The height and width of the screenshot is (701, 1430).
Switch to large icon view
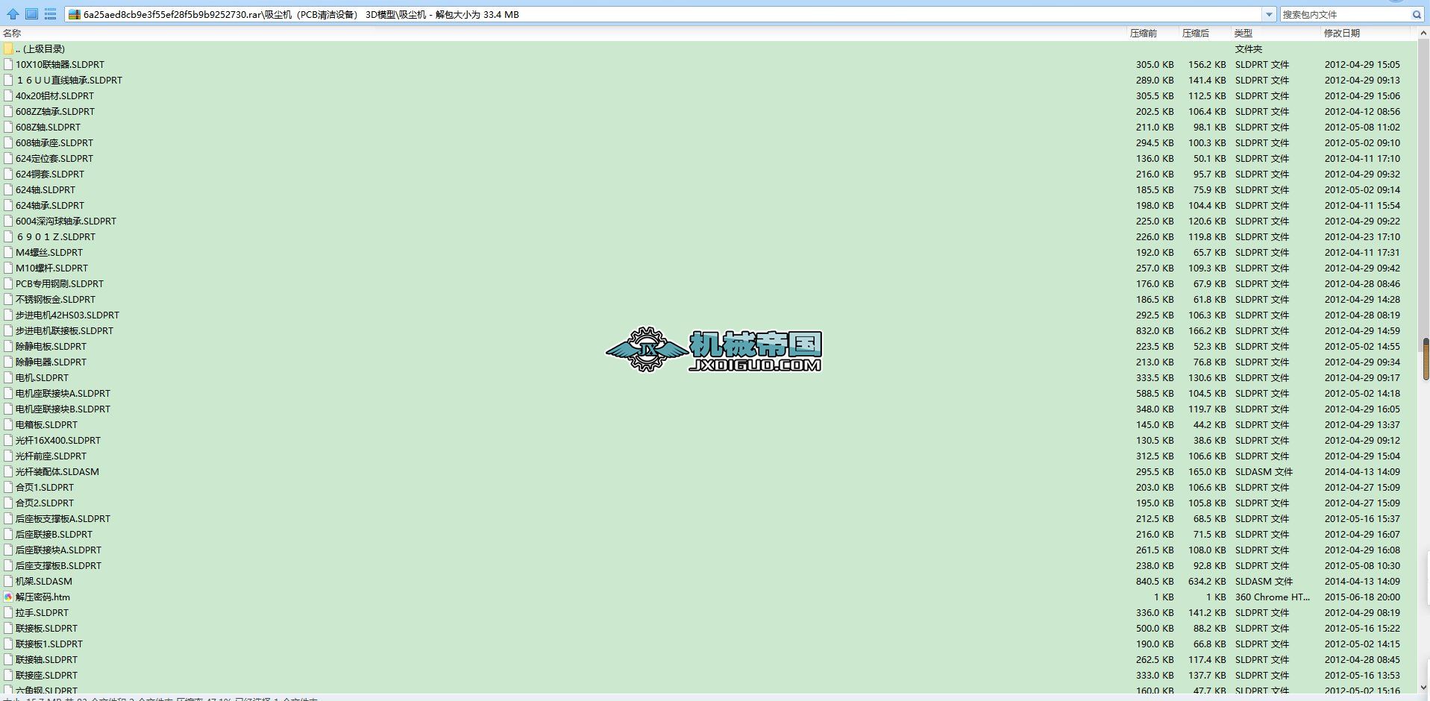(x=31, y=14)
